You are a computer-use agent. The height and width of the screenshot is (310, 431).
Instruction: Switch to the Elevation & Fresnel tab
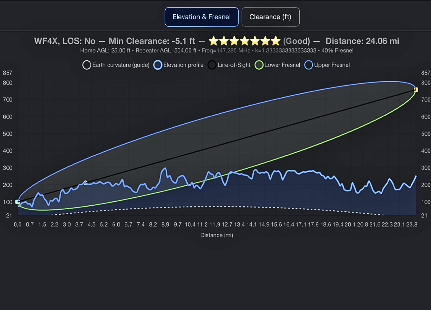[x=201, y=17]
